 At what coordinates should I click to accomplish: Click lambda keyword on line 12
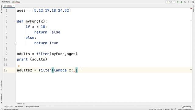tap(60, 70)
